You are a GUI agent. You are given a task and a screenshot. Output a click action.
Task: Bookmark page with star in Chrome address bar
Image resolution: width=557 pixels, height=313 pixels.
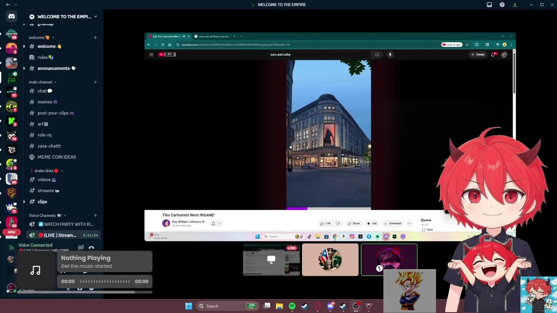467,44
